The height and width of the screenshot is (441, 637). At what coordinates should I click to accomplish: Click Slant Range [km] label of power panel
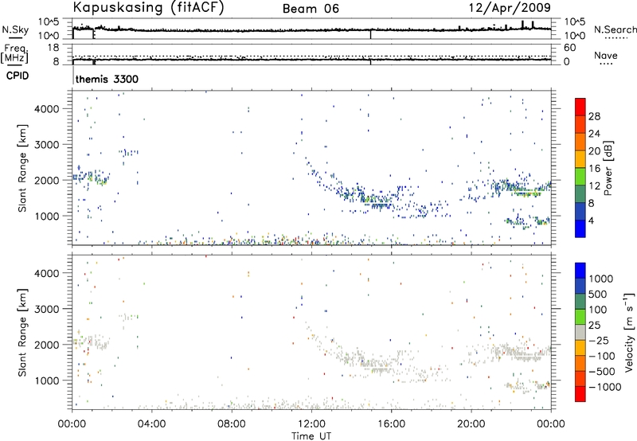pos(22,169)
